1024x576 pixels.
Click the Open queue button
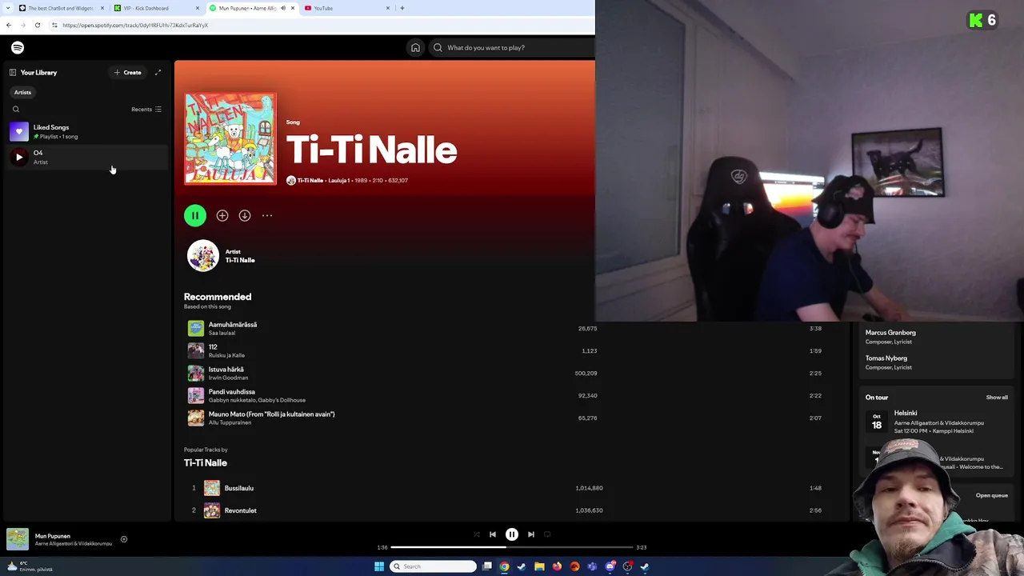click(x=992, y=495)
